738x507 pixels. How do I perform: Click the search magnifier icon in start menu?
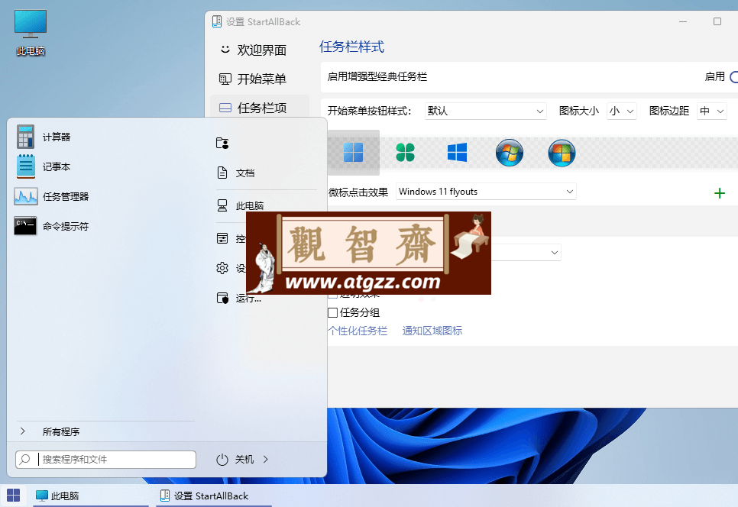[26, 459]
